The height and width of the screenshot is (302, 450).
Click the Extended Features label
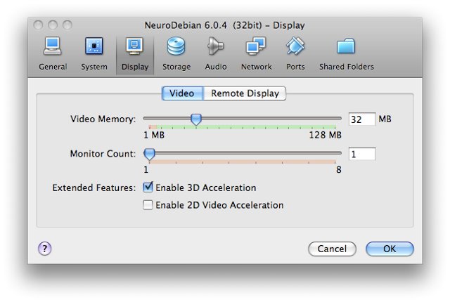click(94, 188)
